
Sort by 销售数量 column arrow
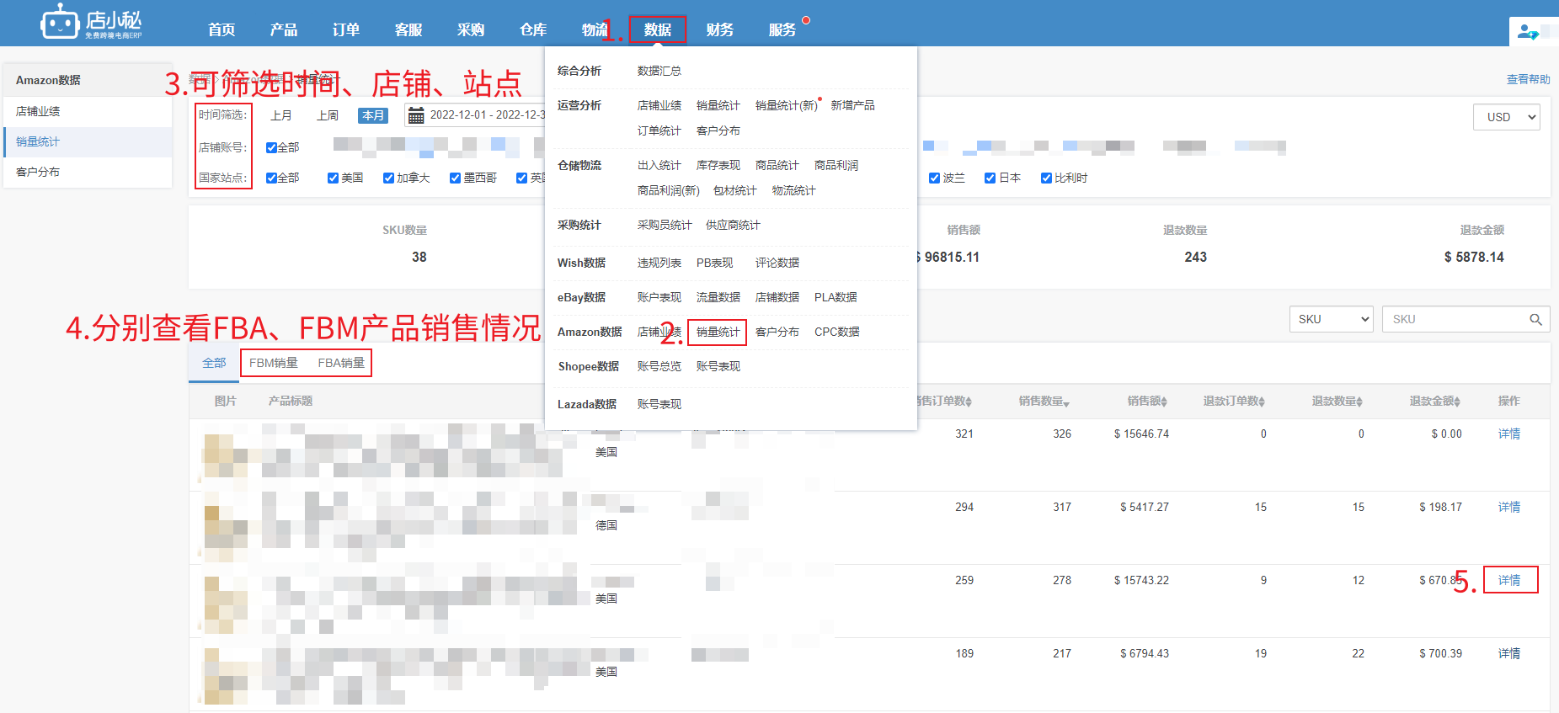[1066, 403]
